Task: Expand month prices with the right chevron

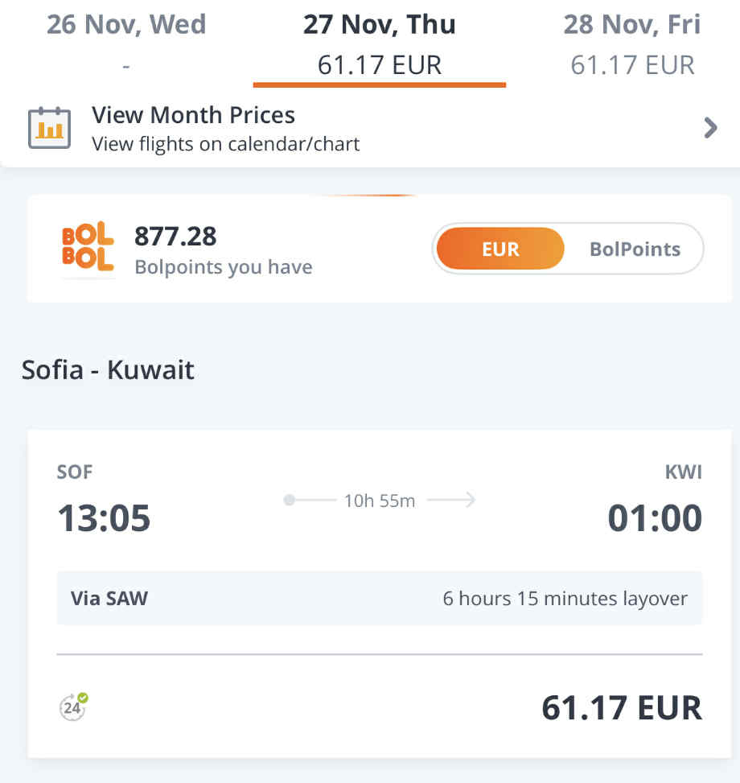Action: pyautogui.click(x=709, y=128)
